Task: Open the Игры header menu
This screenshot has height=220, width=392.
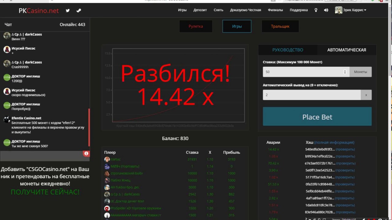Action: click(x=182, y=10)
